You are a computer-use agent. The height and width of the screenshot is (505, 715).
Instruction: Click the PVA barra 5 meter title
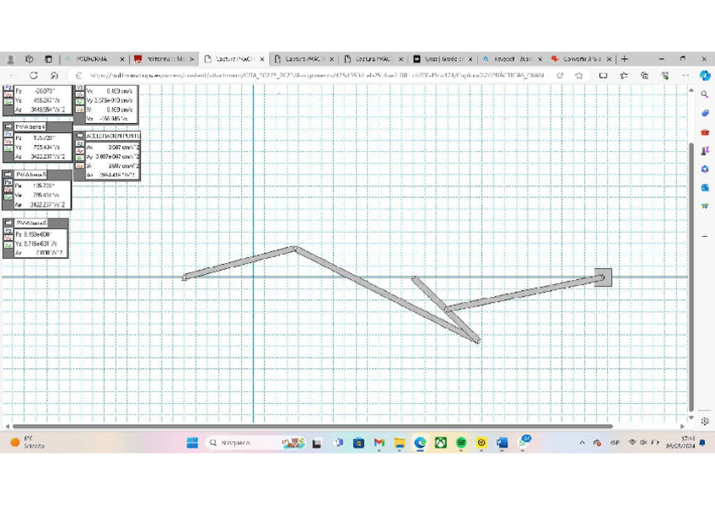pos(31,175)
